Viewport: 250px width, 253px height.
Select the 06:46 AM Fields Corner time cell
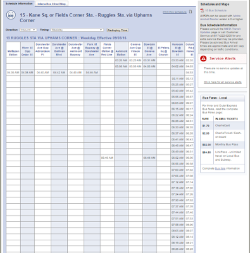tap(107, 157)
